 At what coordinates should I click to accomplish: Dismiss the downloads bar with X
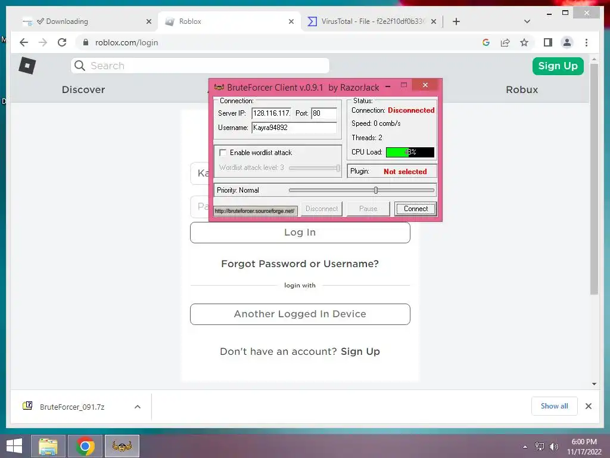coord(588,406)
